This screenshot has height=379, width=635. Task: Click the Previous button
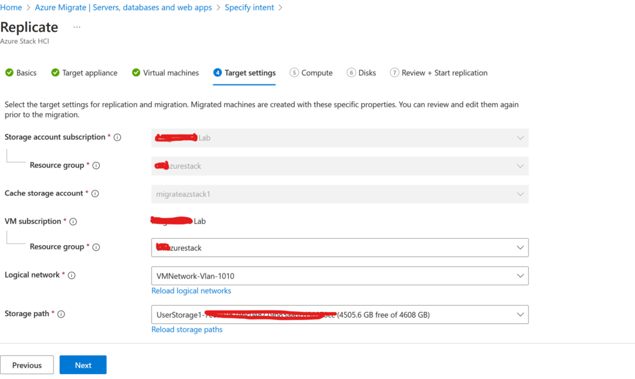[x=27, y=365]
